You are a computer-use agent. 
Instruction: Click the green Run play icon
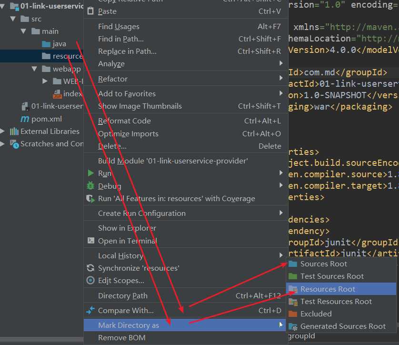90,173
